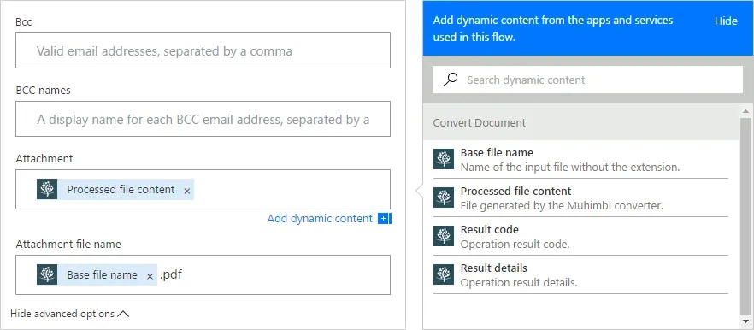
Task: Remove Processed file content token from Attachment
Action: click(187, 191)
